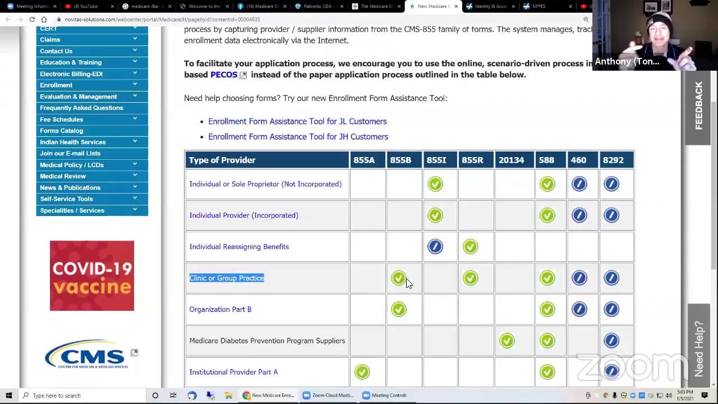Select Join our E-mail Lists in sidebar
Viewport: 718px width, 404px height.
92,153
